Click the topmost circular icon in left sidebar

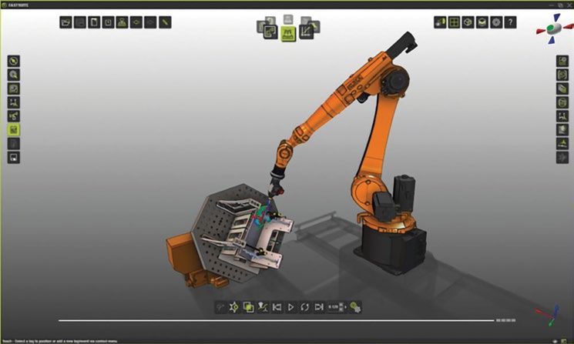(x=14, y=61)
